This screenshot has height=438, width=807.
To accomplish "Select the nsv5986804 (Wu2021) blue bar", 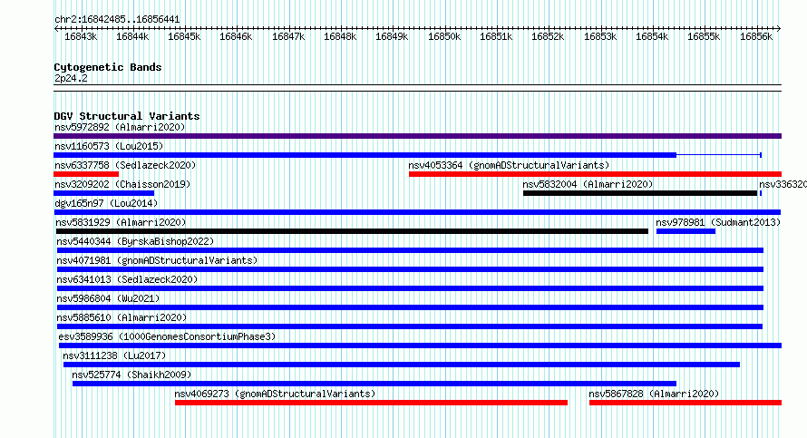I will pos(410,307).
